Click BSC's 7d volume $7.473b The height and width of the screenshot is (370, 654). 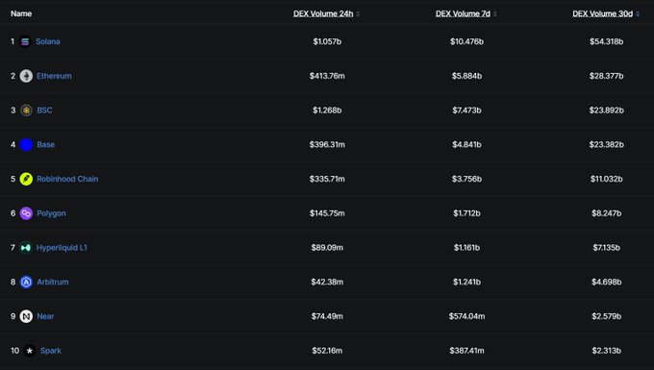pyautogui.click(x=466, y=111)
